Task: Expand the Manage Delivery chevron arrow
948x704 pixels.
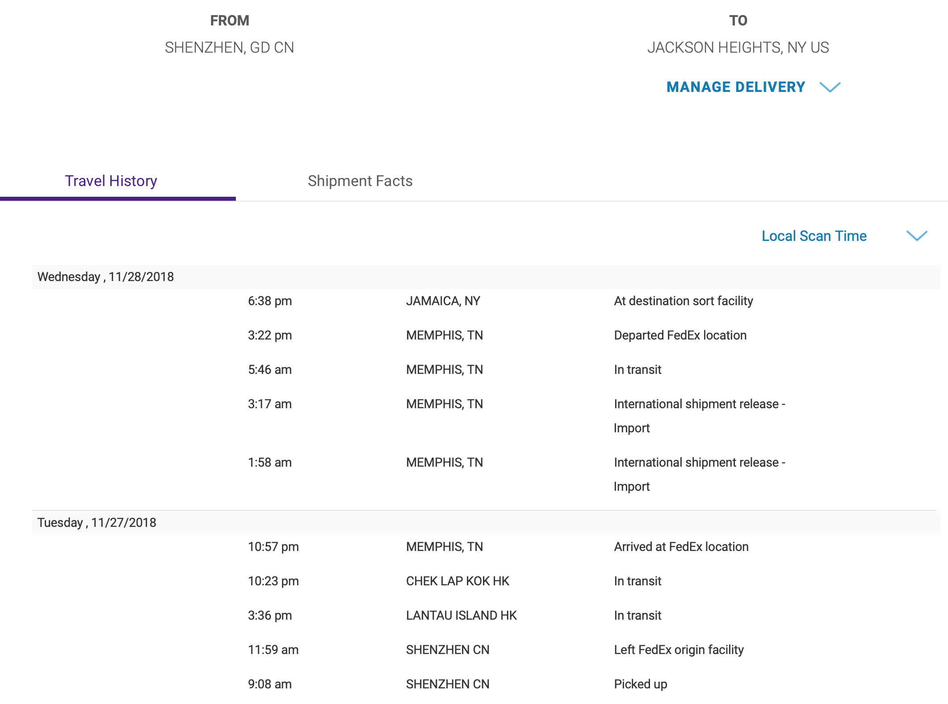Action: click(x=830, y=87)
